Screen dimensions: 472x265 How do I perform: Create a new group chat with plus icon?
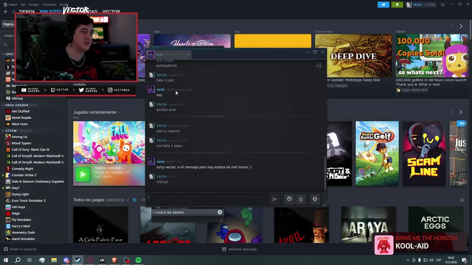click(x=219, y=212)
